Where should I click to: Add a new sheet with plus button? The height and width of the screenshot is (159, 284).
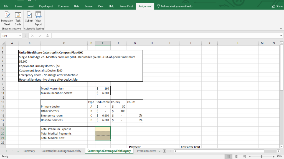click(x=164, y=151)
